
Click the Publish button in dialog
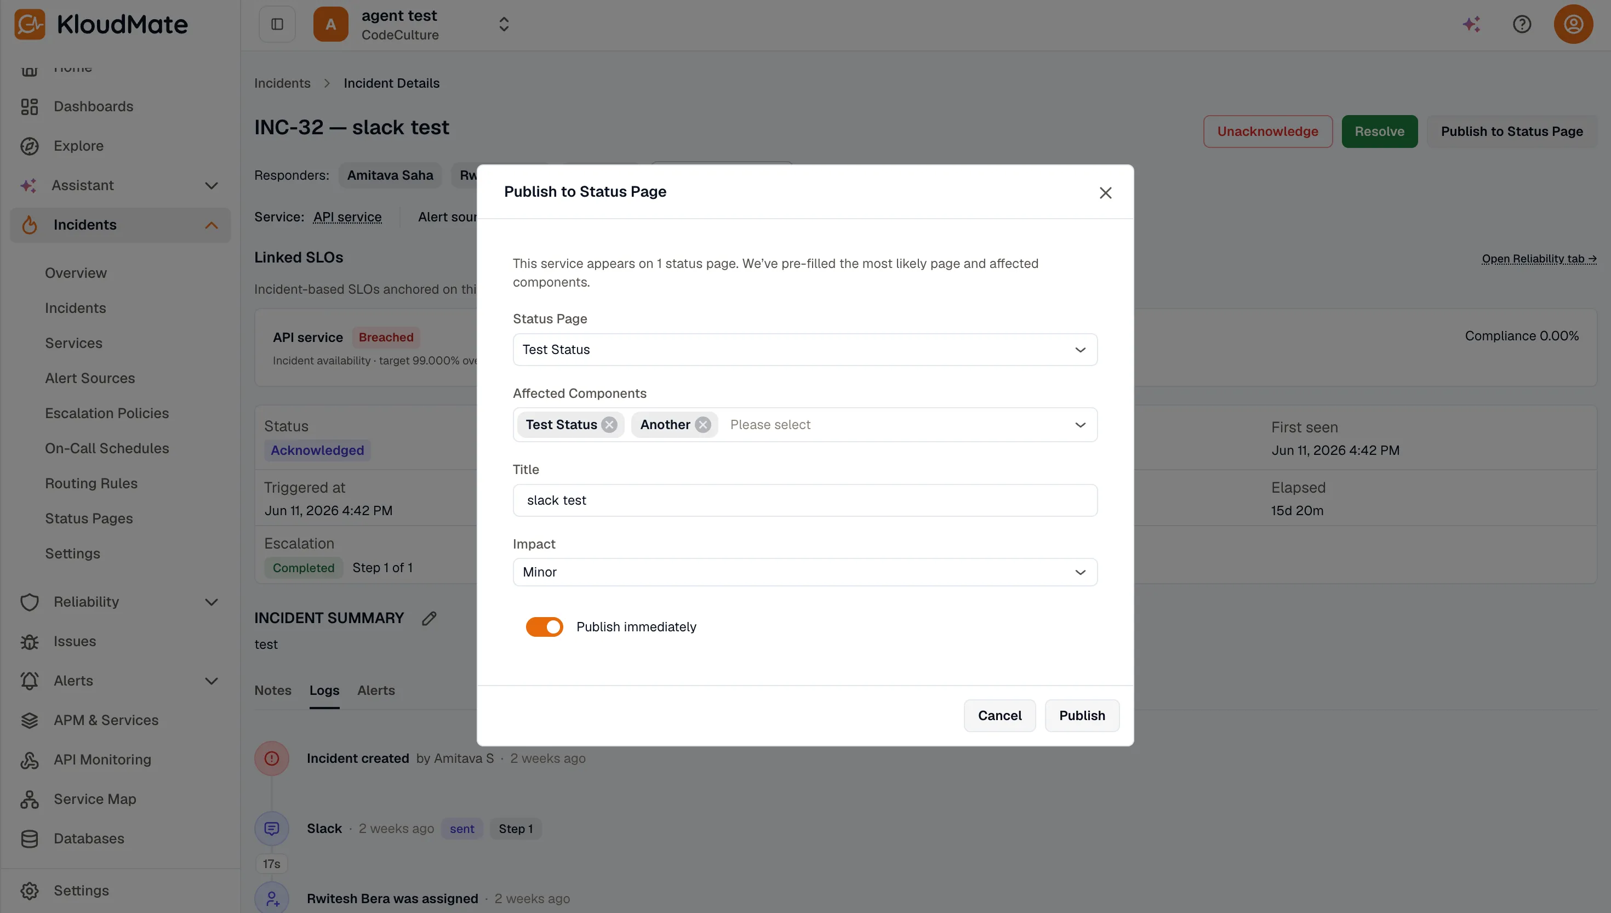[x=1082, y=716]
